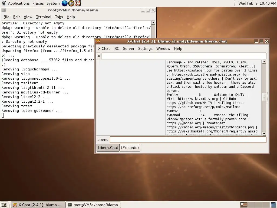This screenshot has height=208, width=277.
Task: Open View menu in terminal window
Action: [28, 17]
